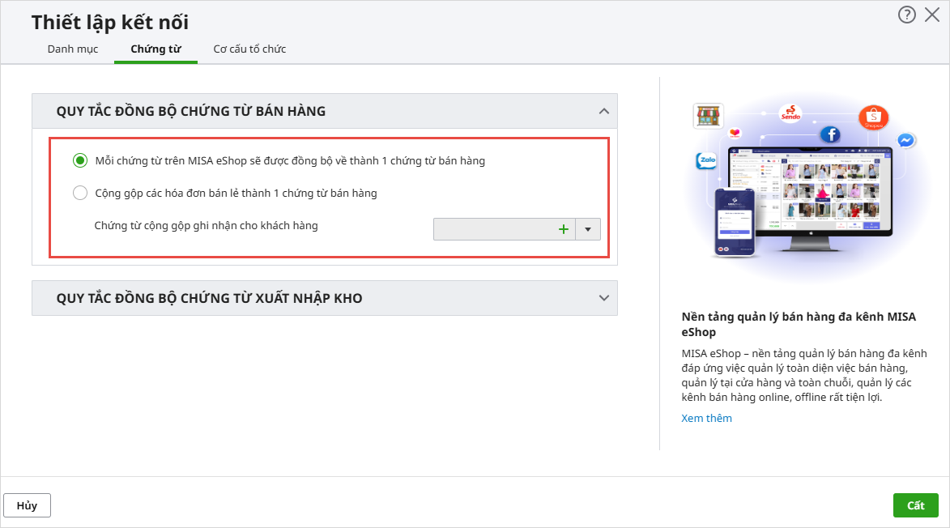
Task: Click the green Cất save button
Action: [915, 505]
